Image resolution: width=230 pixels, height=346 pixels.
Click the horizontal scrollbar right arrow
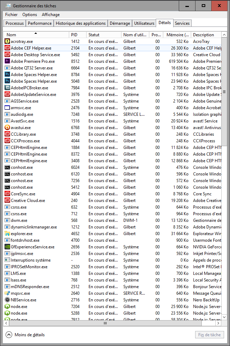218,323
